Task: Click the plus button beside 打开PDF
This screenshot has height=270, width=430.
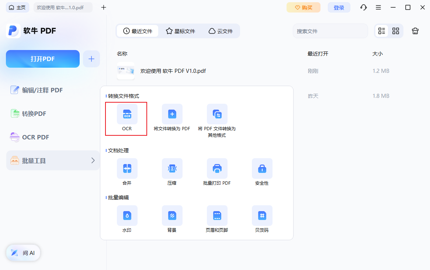Action: pos(91,59)
